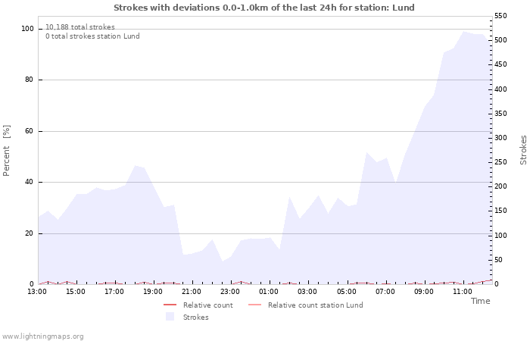
Task: Click the 21:00 time axis tick
Action: tap(192, 291)
